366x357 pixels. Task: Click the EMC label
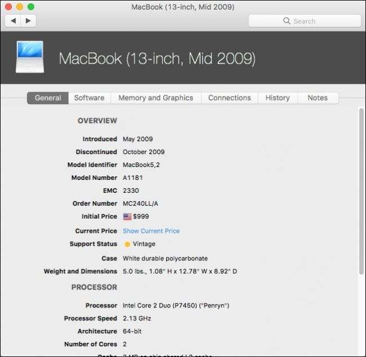click(110, 191)
